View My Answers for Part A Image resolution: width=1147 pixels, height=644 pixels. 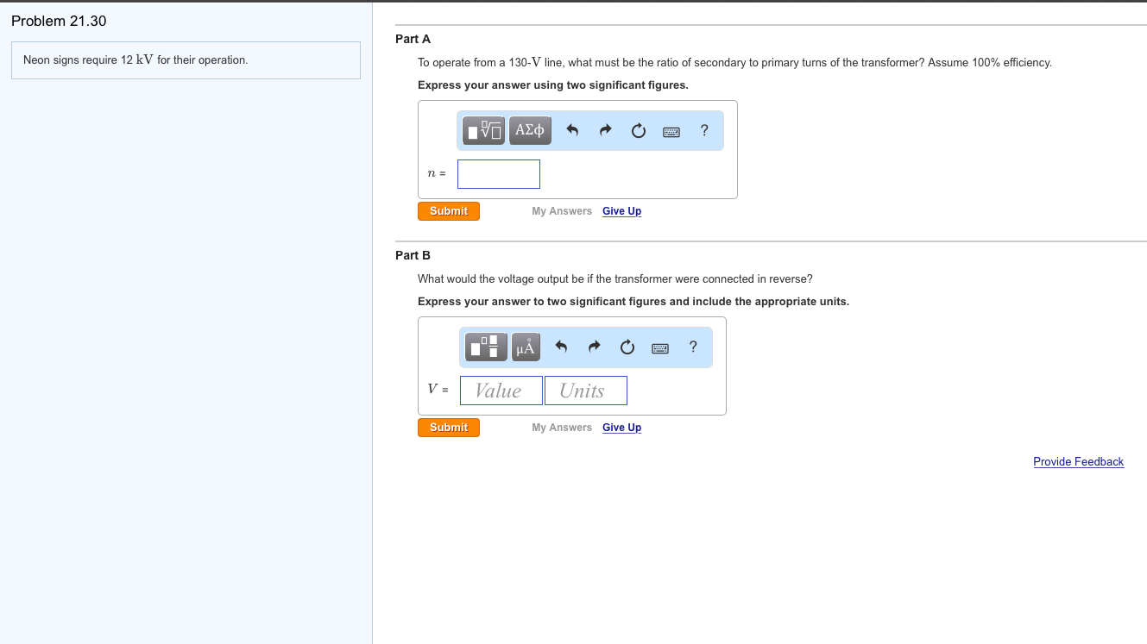(562, 211)
